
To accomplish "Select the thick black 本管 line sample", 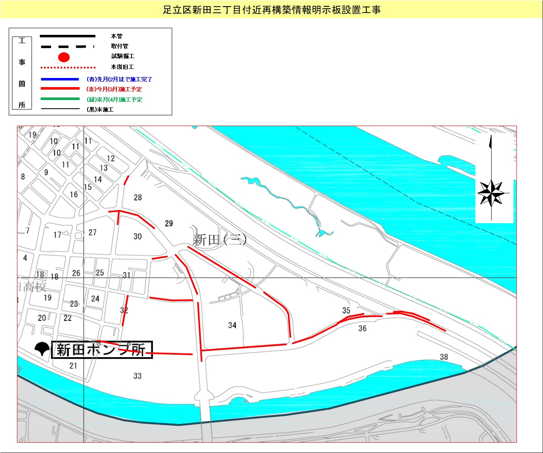I will pos(68,37).
